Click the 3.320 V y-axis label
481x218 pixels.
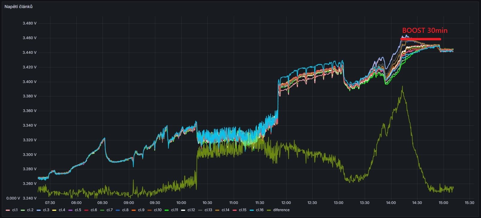pos(30,140)
